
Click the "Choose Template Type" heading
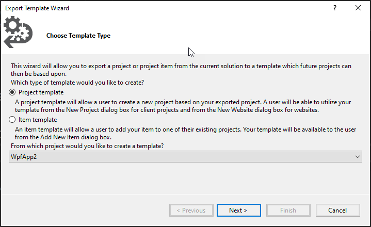(x=78, y=36)
